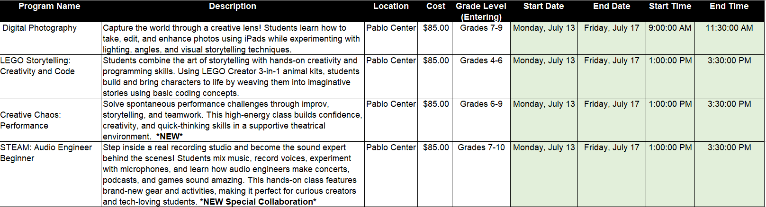
Task: Click the Grade Level (Entering) header
Action: (x=481, y=11)
